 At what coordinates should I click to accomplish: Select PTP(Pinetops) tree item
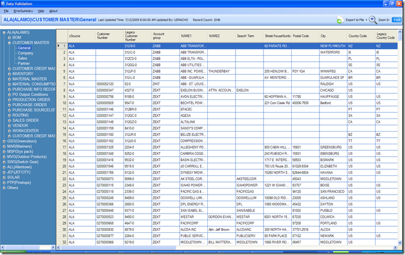(19, 183)
